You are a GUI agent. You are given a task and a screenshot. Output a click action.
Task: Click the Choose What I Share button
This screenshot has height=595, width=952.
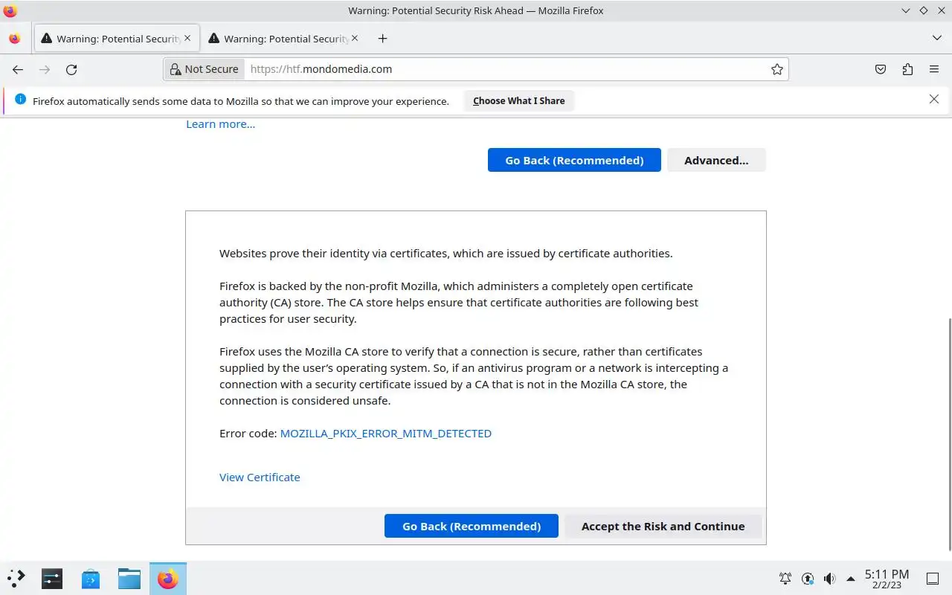(518, 100)
